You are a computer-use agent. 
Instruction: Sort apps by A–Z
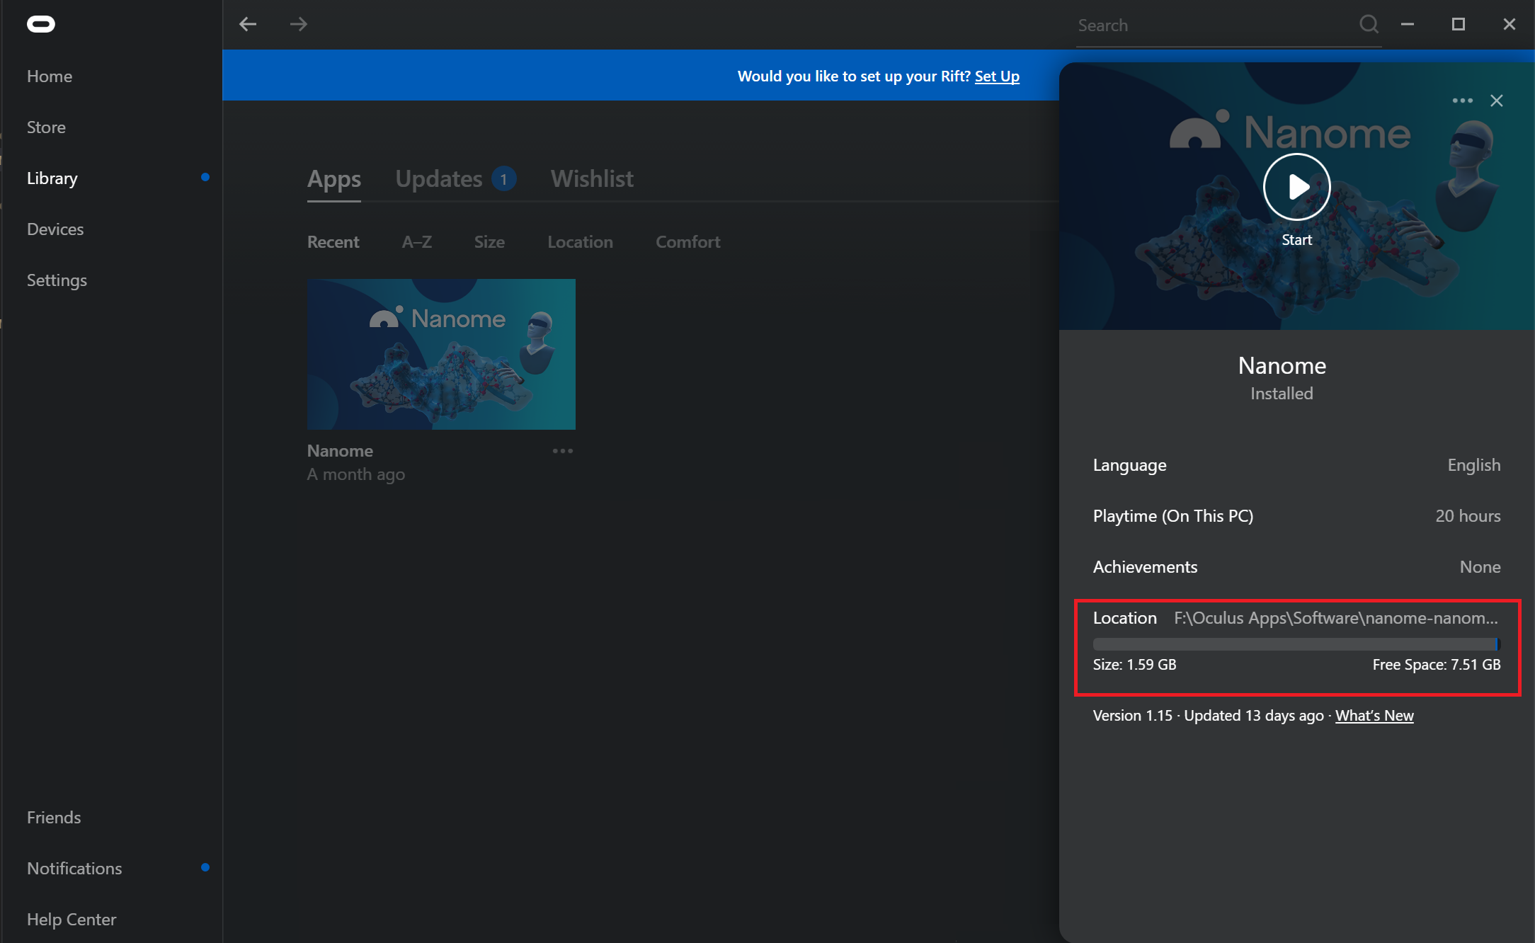coord(417,242)
